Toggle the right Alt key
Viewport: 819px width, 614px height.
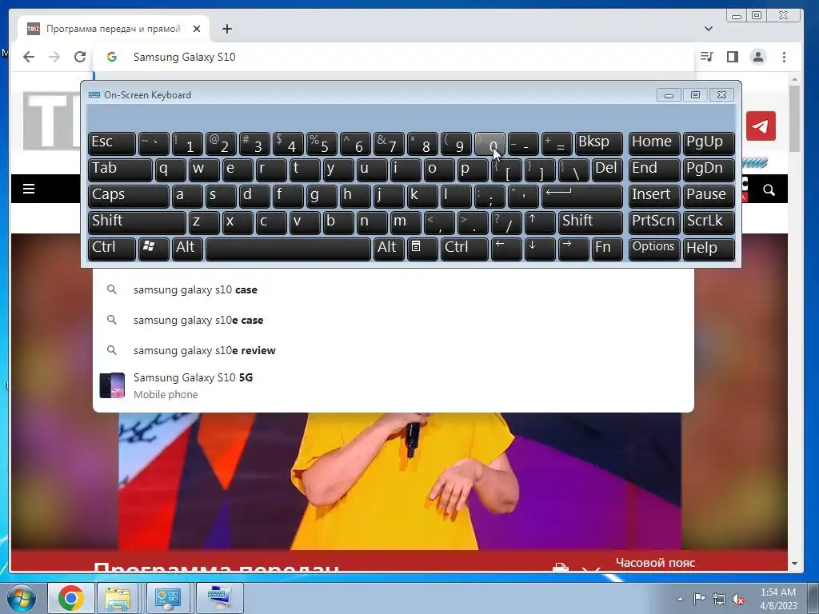390,249
